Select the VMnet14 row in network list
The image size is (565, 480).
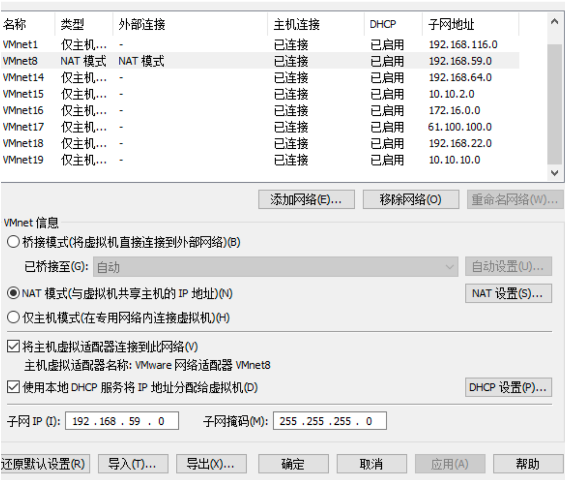click(x=23, y=78)
